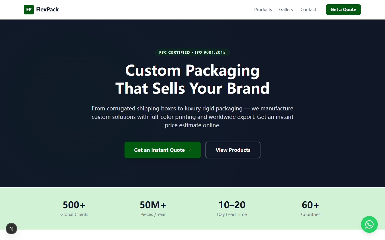Click the hero description paragraph
The image size is (385, 240).
pyautogui.click(x=192, y=117)
